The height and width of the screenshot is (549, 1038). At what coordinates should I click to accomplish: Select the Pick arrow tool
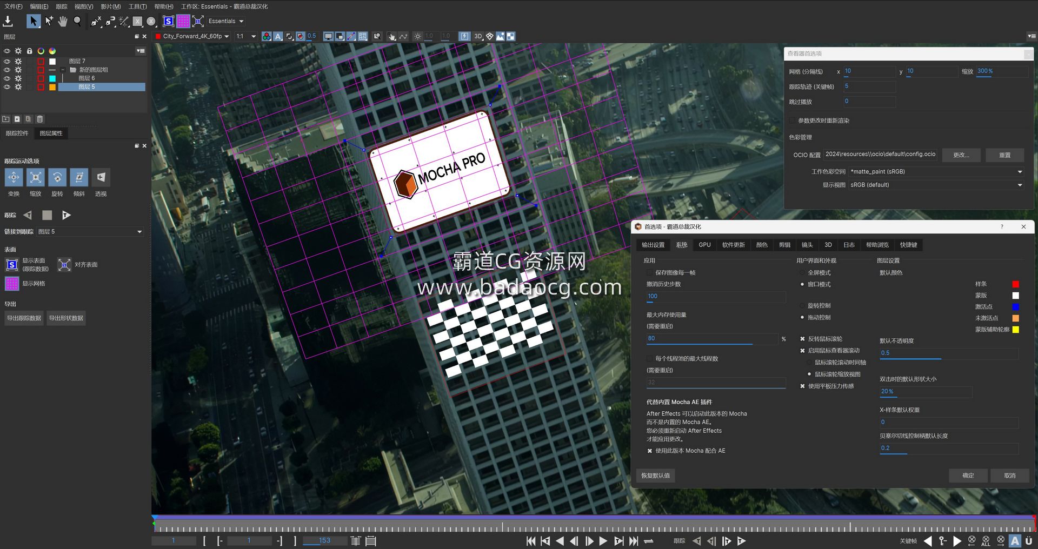click(x=34, y=21)
